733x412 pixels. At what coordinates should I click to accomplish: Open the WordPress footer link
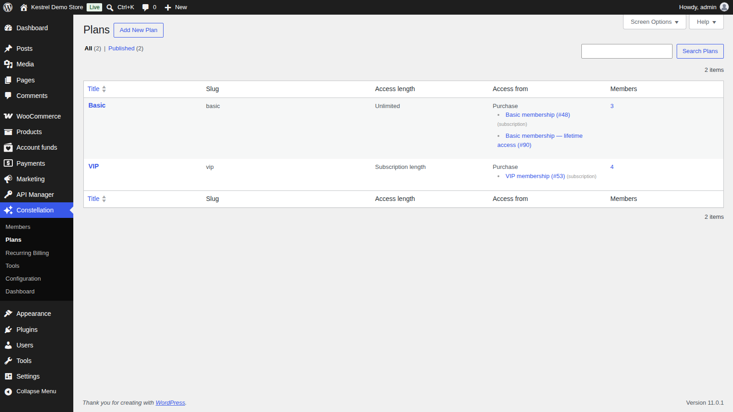pos(170,403)
